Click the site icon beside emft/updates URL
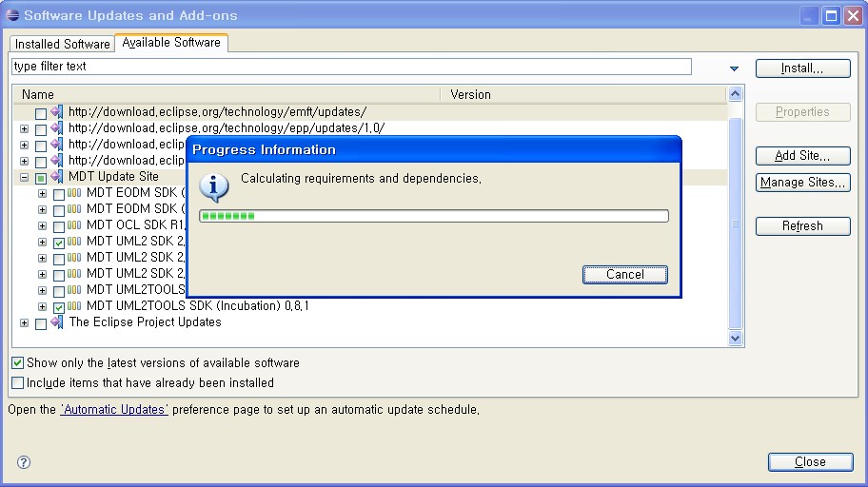The image size is (868, 487). (57, 112)
